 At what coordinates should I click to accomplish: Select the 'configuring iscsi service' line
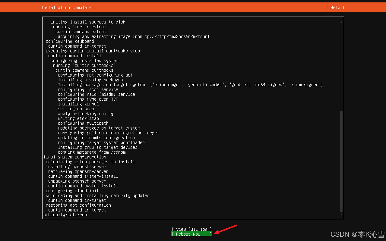tap(88, 89)
